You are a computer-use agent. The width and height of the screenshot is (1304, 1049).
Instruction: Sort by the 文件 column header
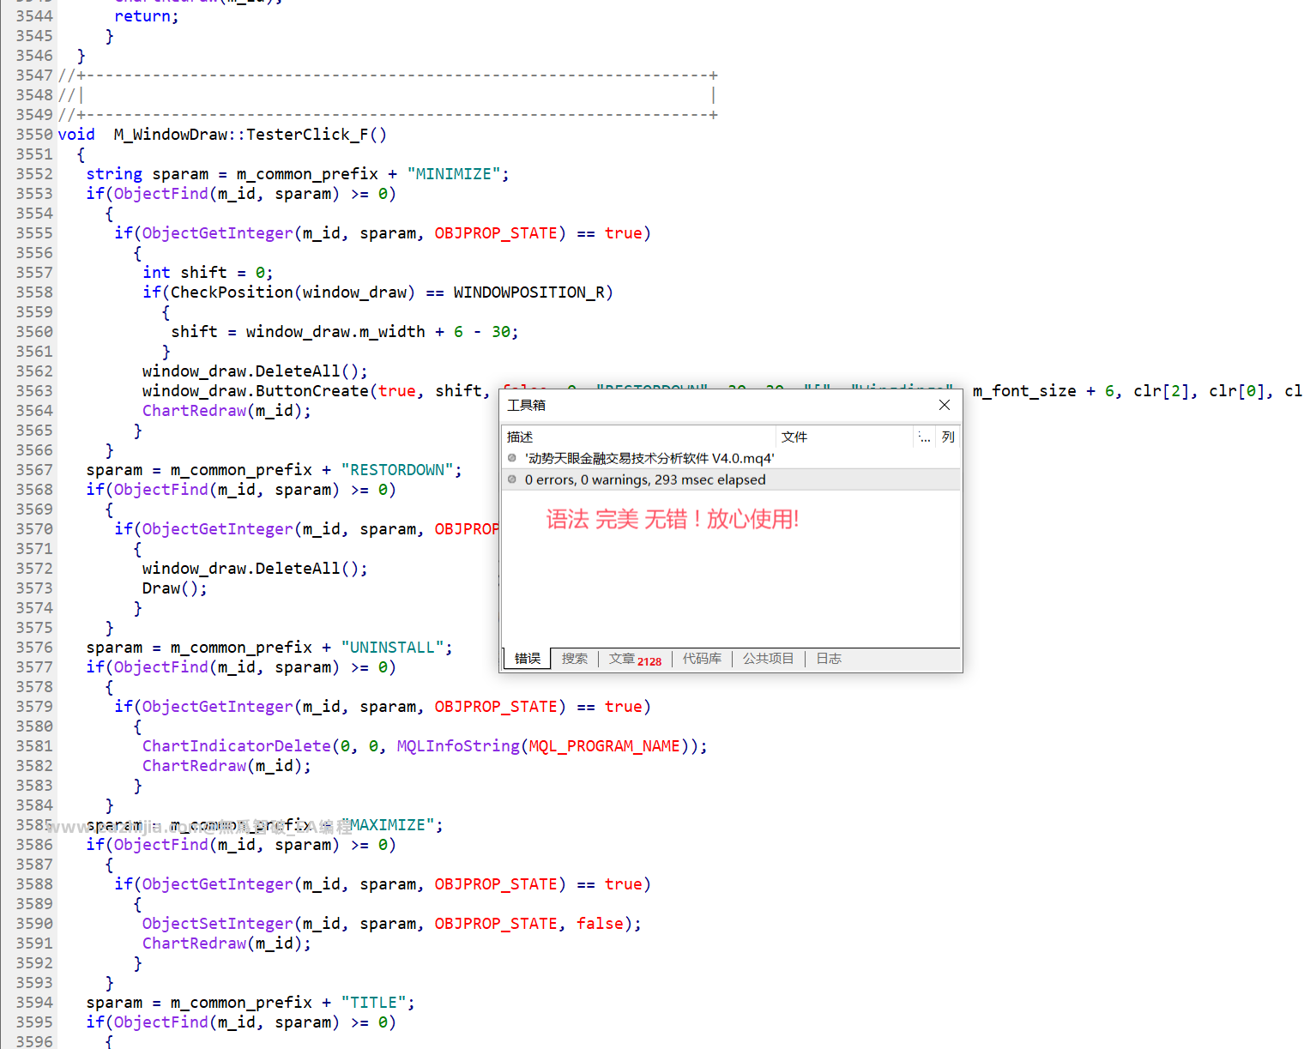[x=844, y=437]
